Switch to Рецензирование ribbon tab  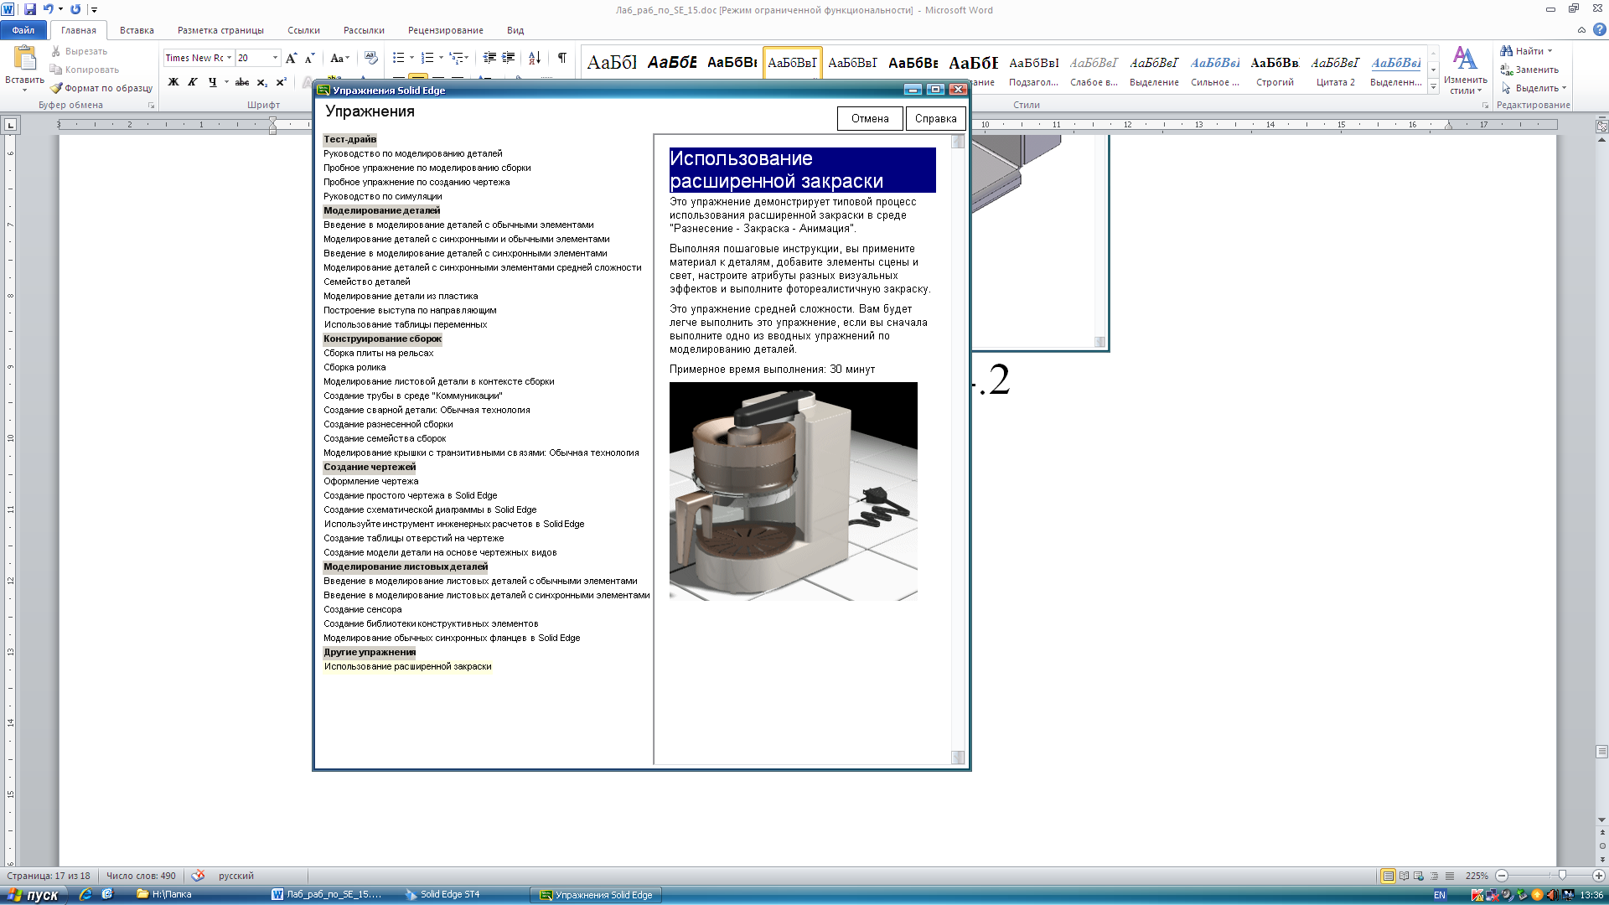445,30
